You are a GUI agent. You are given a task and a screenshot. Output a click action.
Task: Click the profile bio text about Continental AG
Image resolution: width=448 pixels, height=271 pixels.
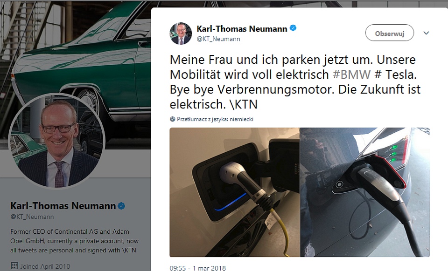pyautogui.click(x=74, y=241)
